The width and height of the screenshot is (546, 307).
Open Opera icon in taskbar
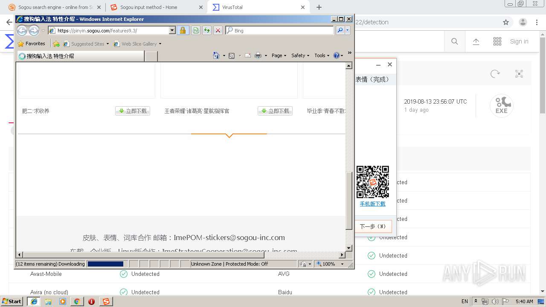91,301
